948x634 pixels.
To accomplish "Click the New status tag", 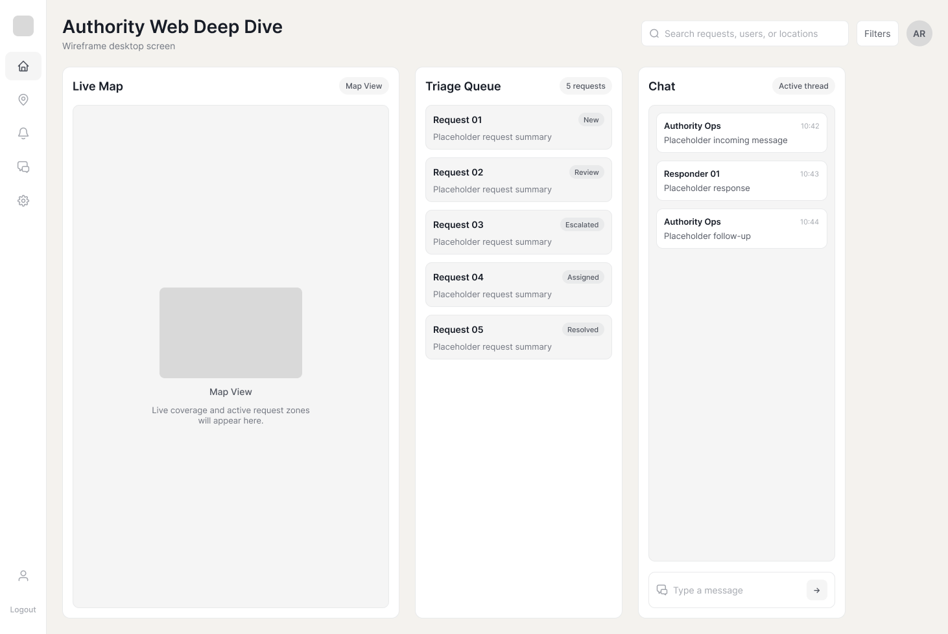I will point(591,120).
